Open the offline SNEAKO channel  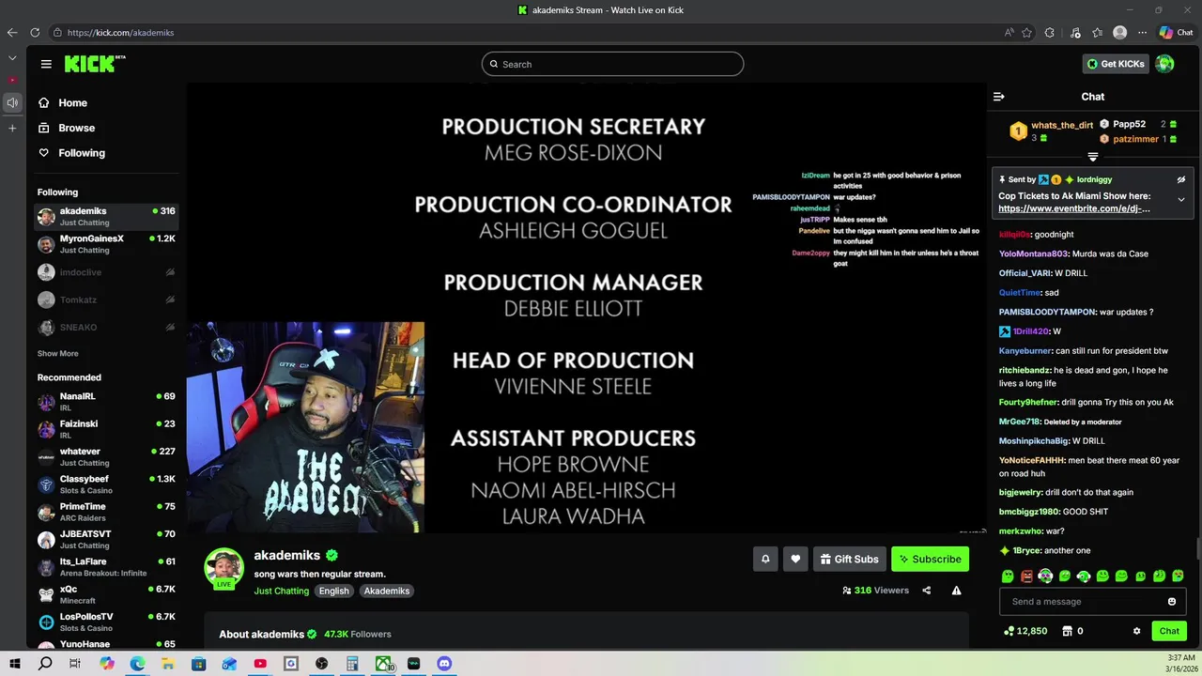coord(106,327)
